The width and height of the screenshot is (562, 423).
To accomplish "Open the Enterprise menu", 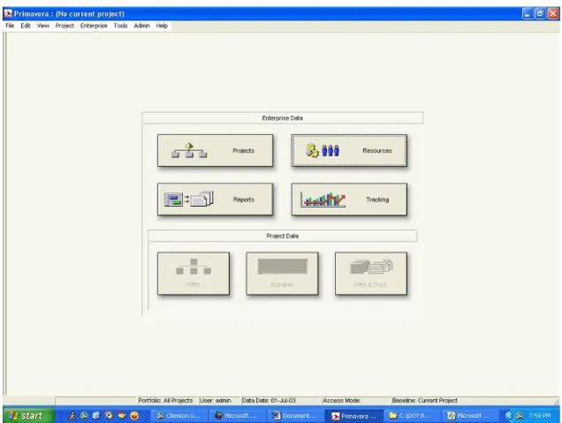I will 94,26.
